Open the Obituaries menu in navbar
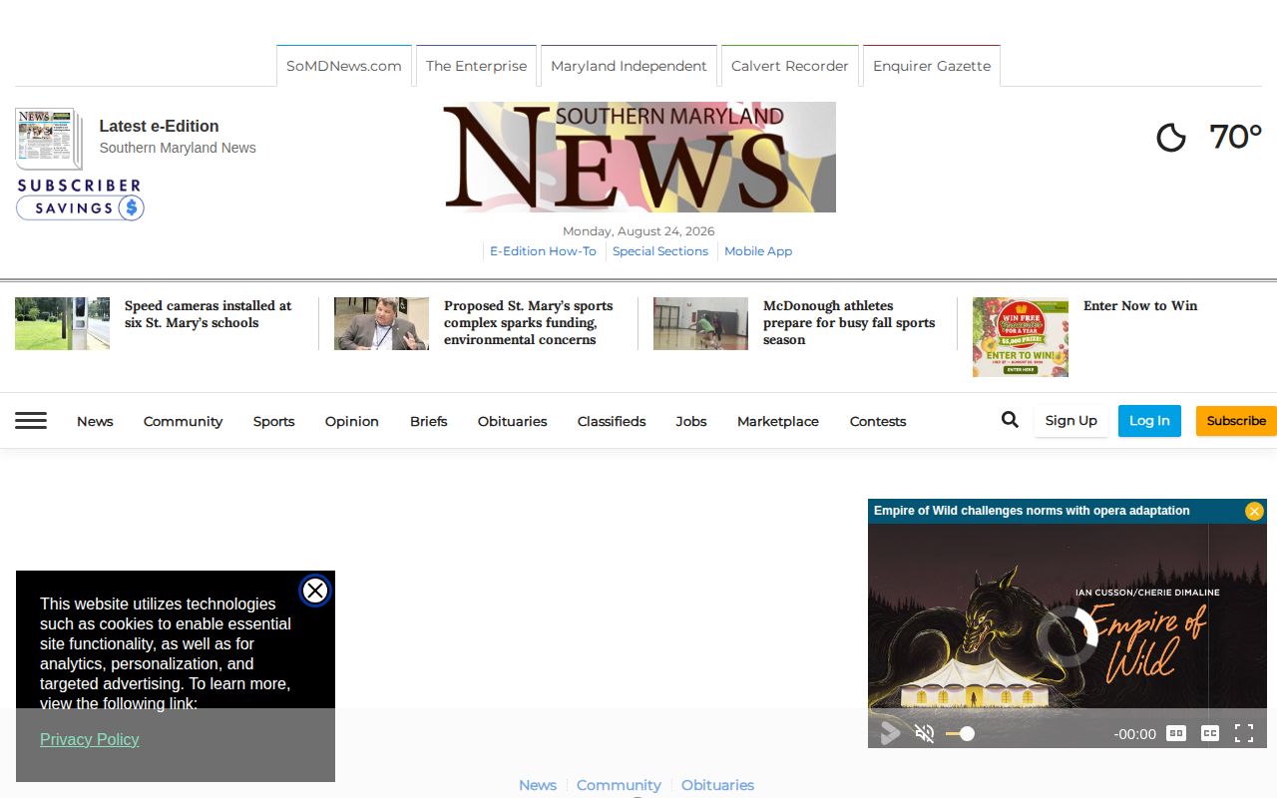 512,421
